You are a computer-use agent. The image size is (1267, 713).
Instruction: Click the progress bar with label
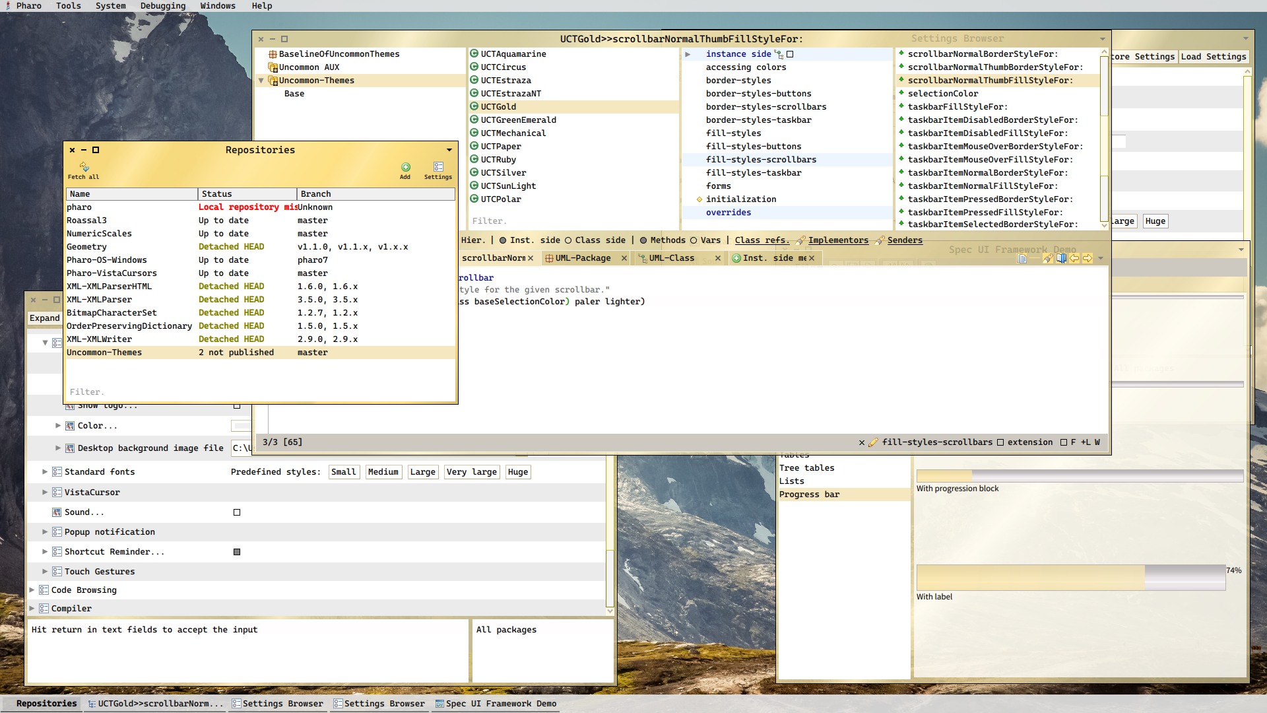tap(1070, 577)
